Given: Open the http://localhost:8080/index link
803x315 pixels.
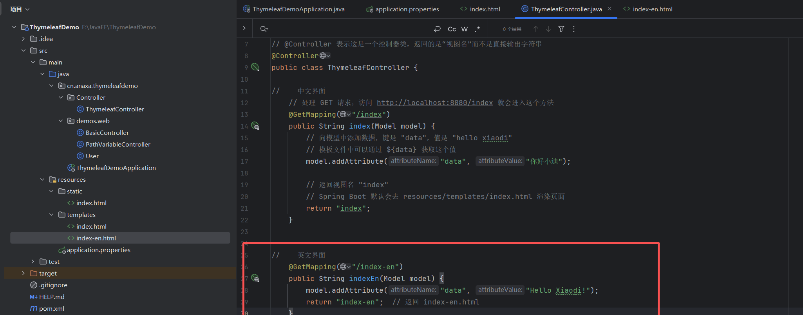Looking at the screenshot, I should (x=435, y=102).
